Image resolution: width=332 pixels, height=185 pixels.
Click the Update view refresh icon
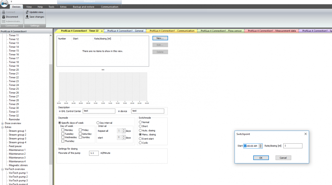pyautogui.click(x=27, y=12)
